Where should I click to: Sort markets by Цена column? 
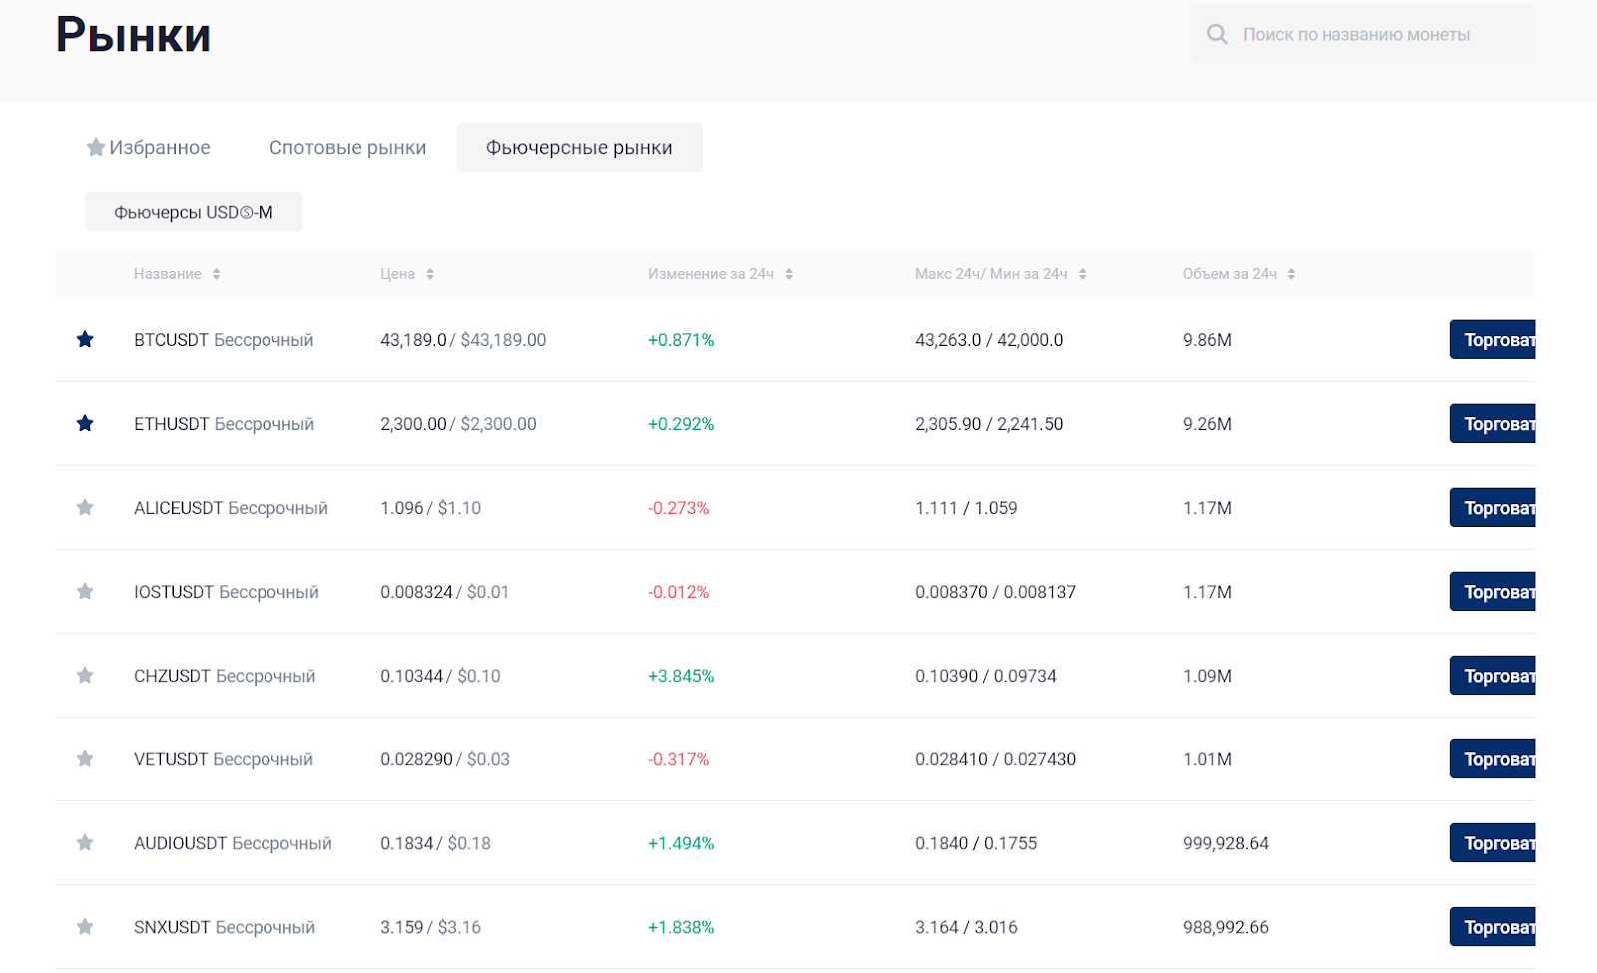pyautogui.click(x=430, y=274)
